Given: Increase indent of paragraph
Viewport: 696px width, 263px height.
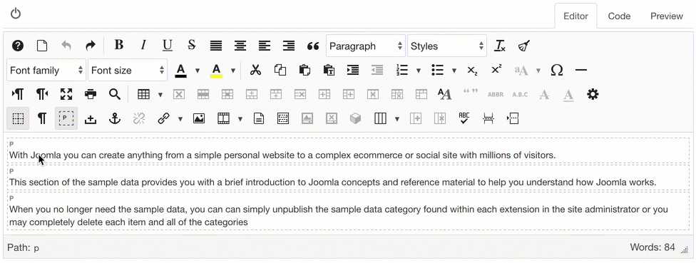Looking at the screenshot, I should coord(353,70).
